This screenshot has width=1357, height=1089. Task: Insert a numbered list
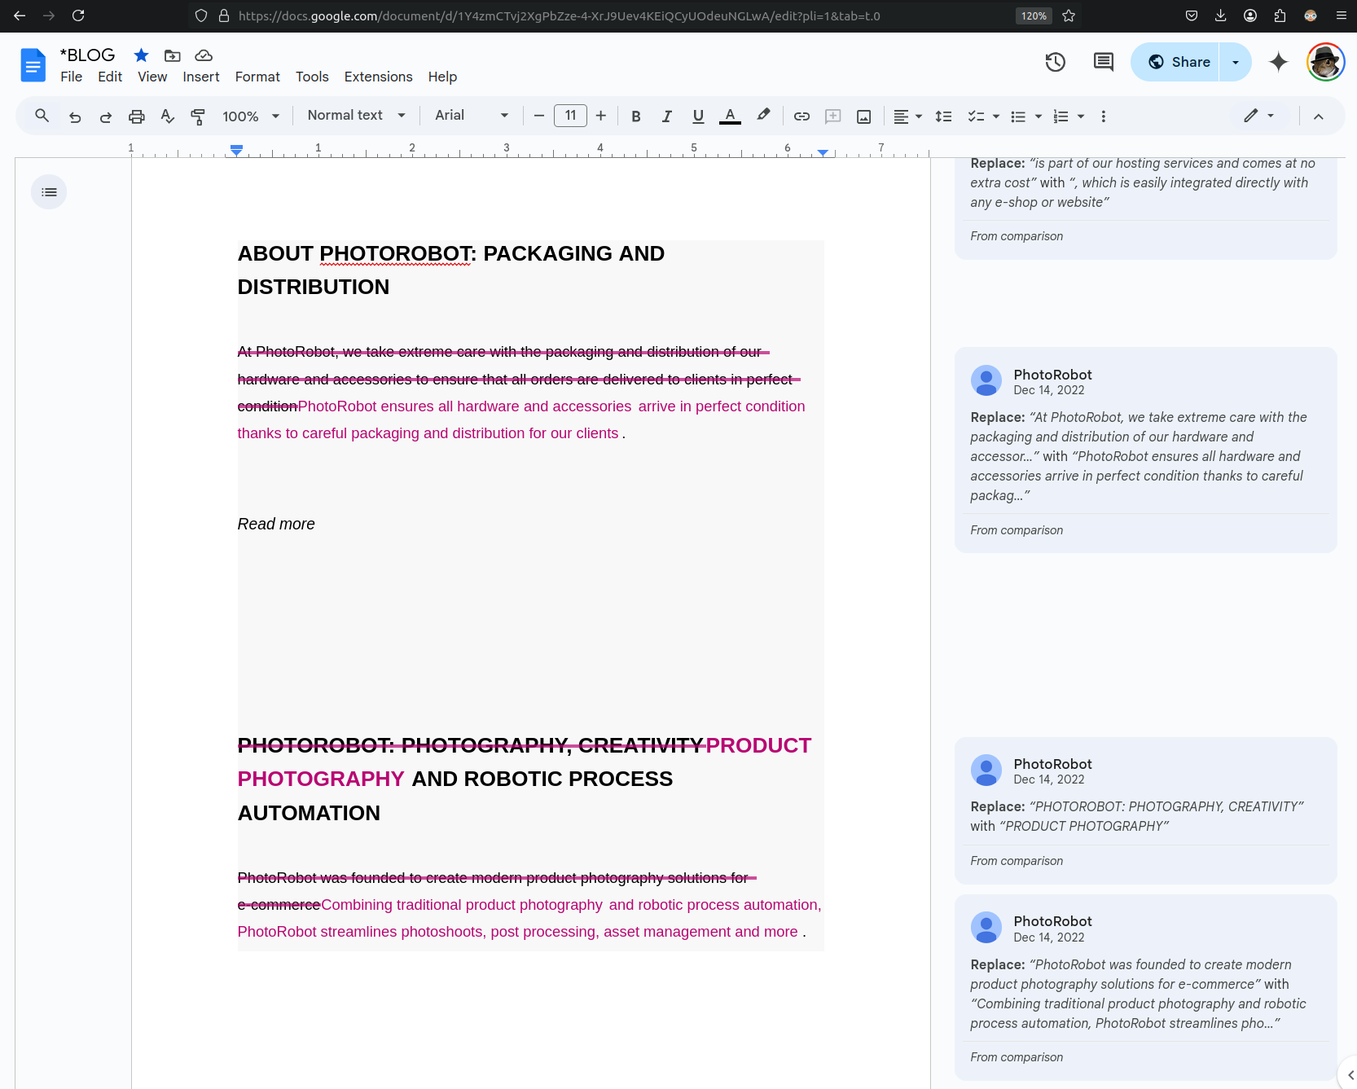click(x=1061, y=116)
